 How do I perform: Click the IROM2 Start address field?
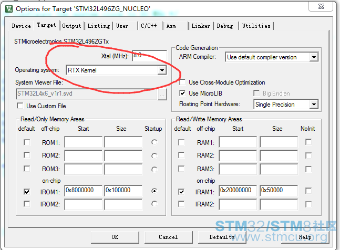pos(83,204)
